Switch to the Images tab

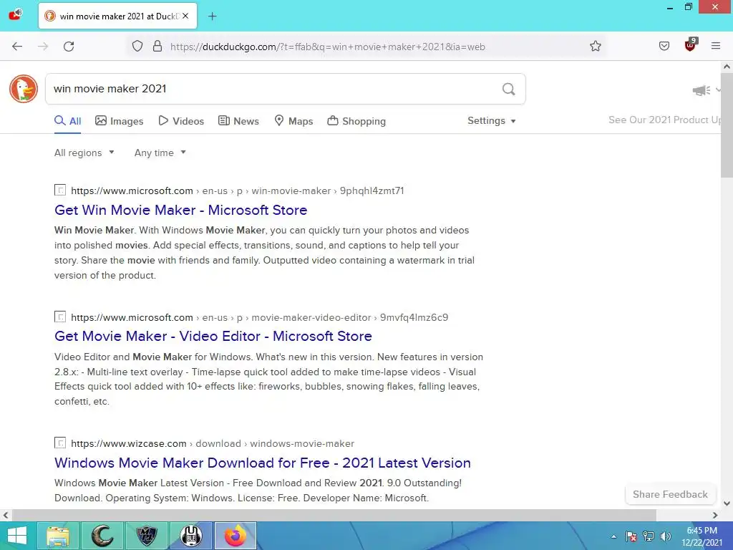(120, 121)
